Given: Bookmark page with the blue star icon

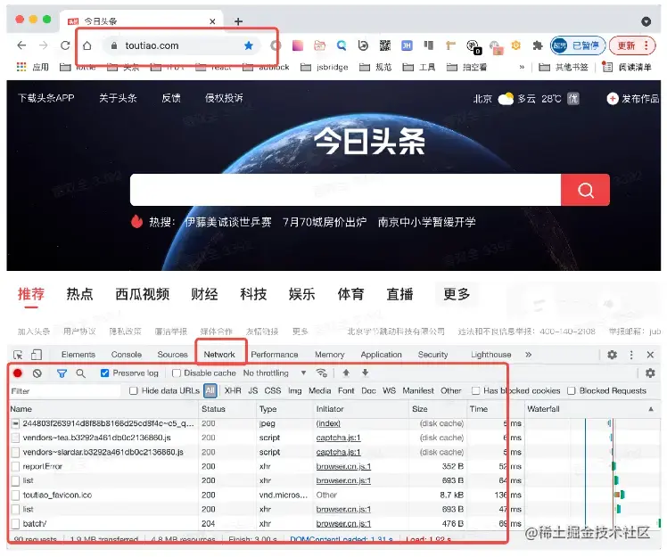Looking at the screenshot, I should (249, 45).
